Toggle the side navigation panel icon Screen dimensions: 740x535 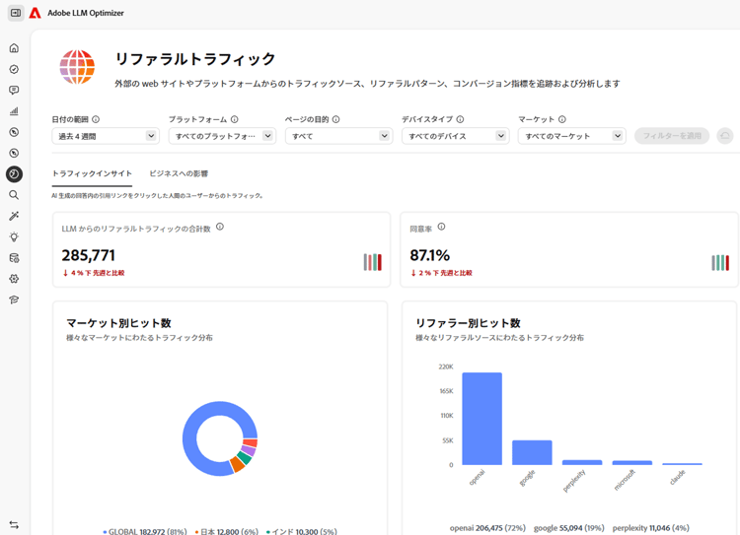[16, 13]
